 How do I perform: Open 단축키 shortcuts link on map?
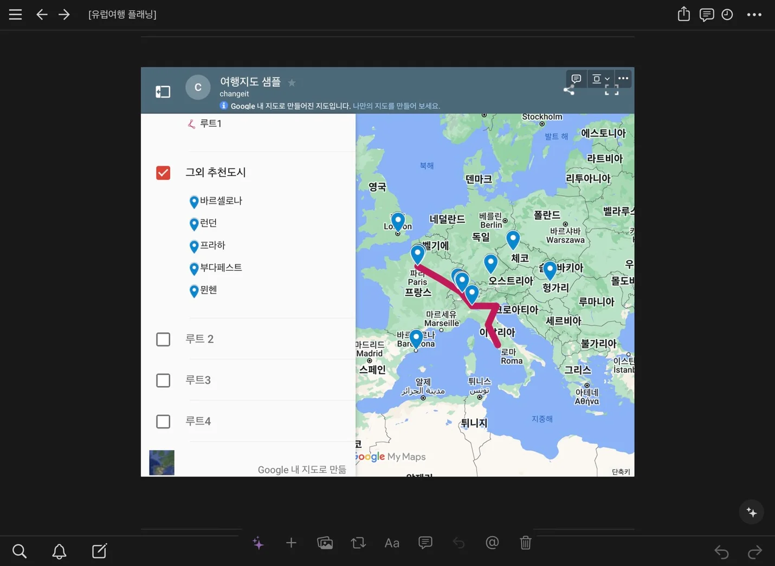click(x=621, y=472)
